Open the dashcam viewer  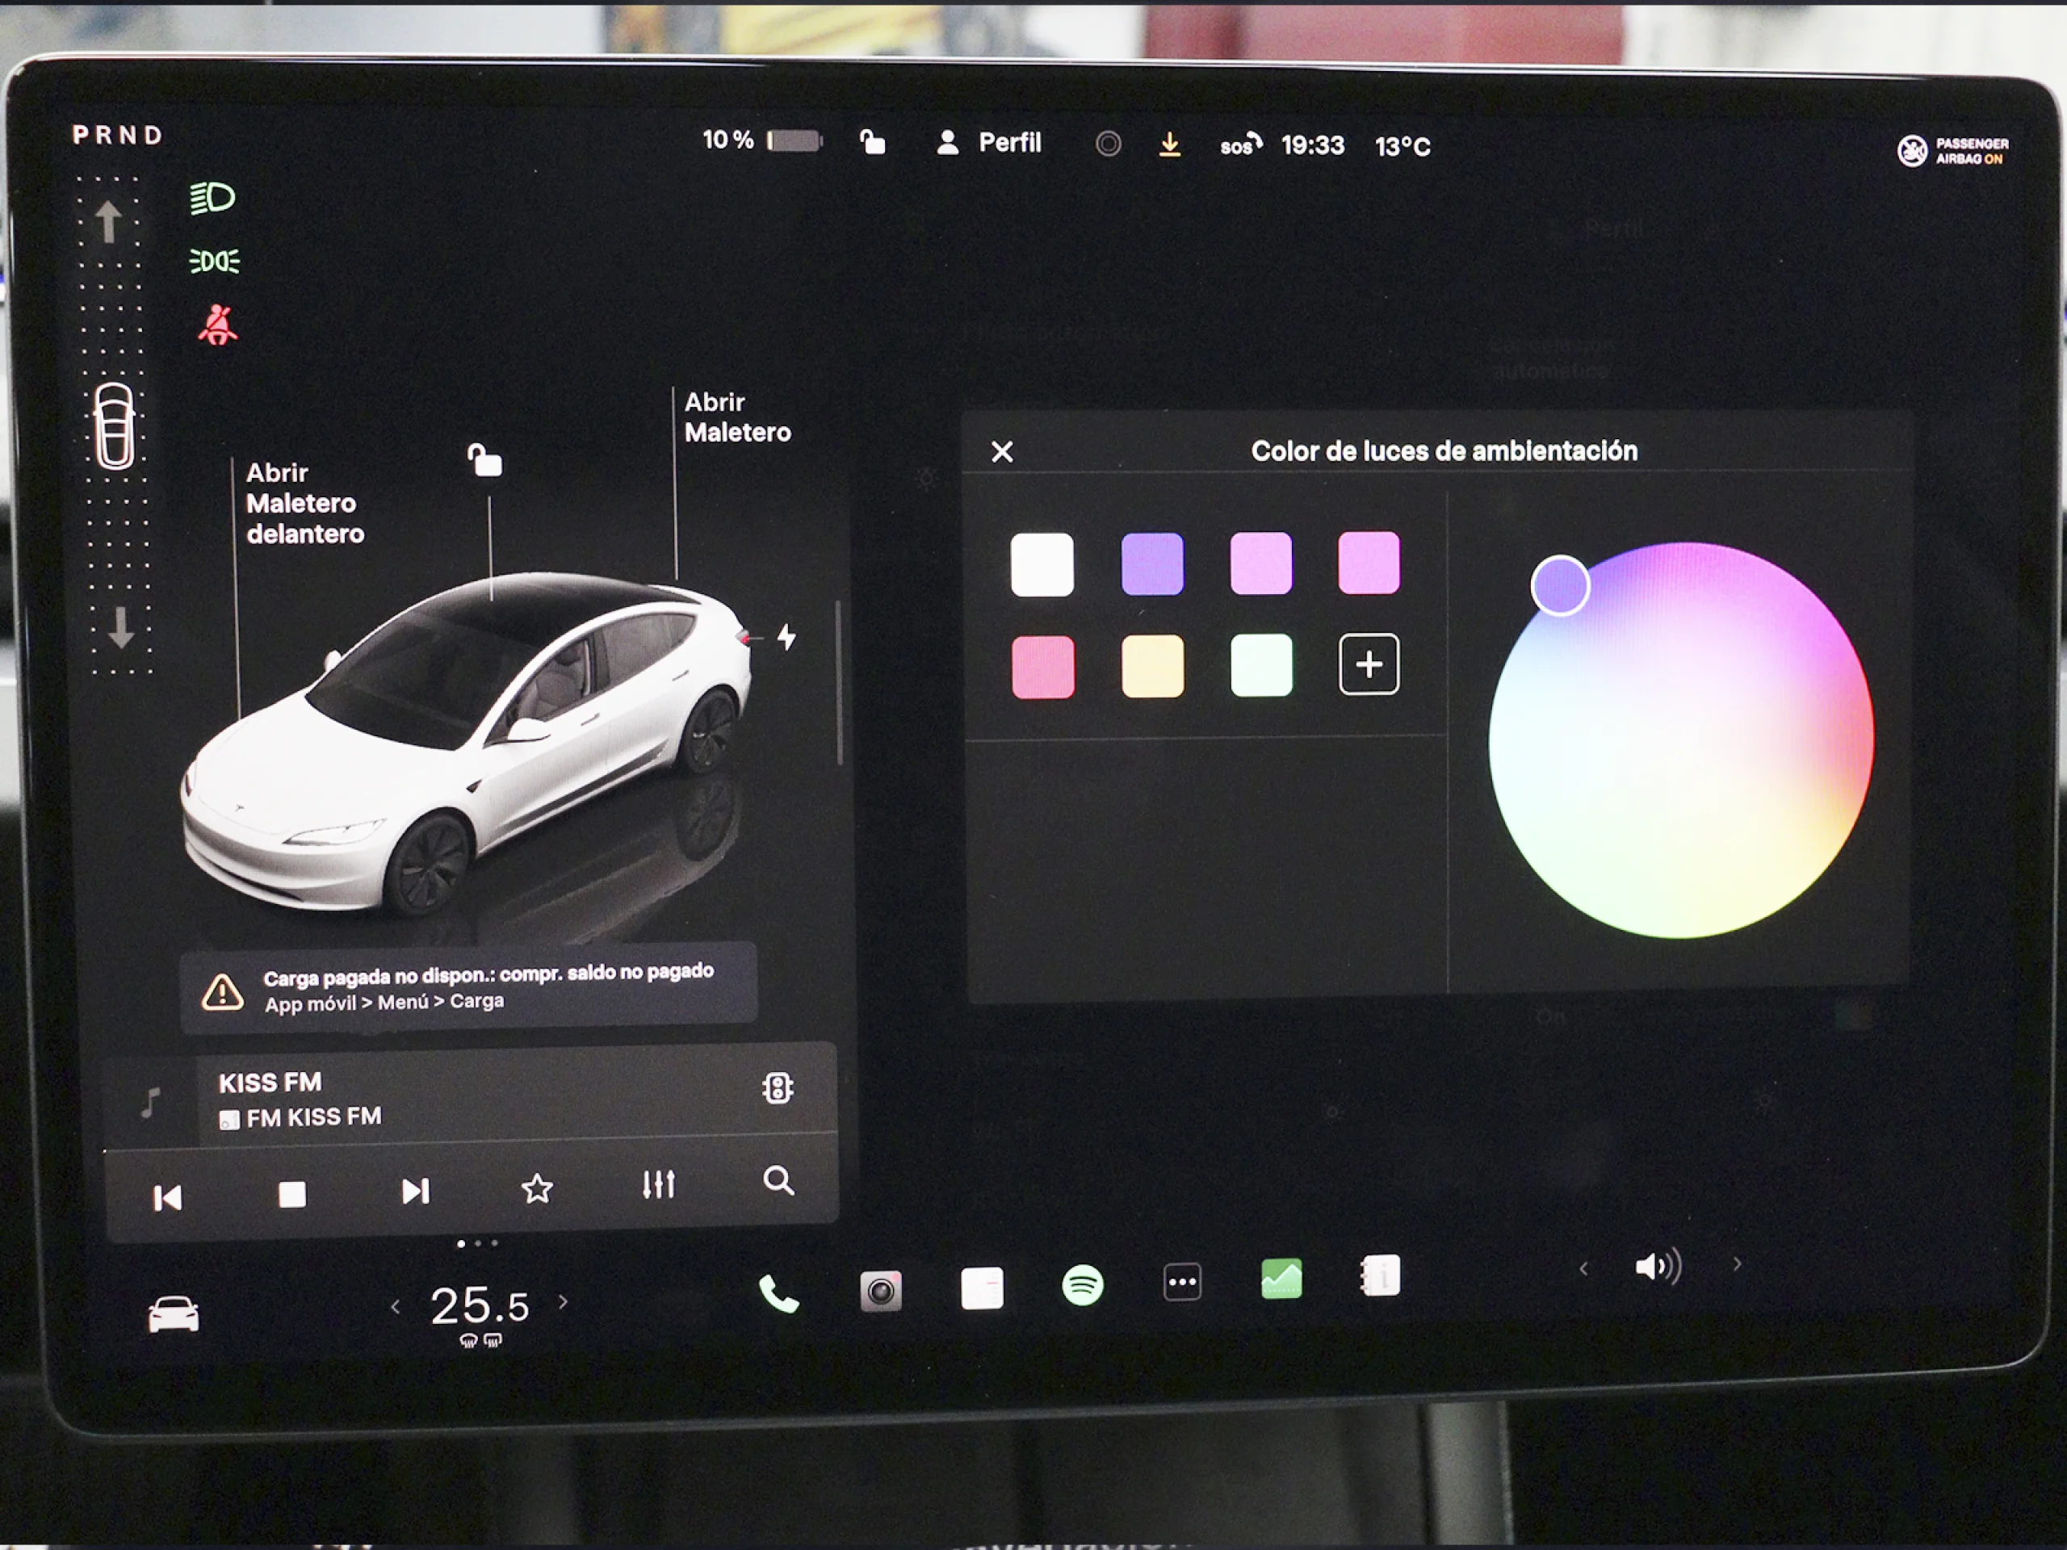(881, 1289)
